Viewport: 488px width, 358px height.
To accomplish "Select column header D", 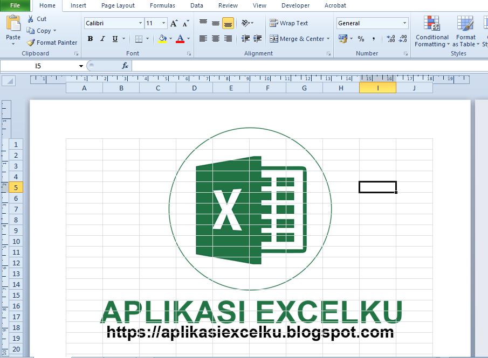I will 194,88.
